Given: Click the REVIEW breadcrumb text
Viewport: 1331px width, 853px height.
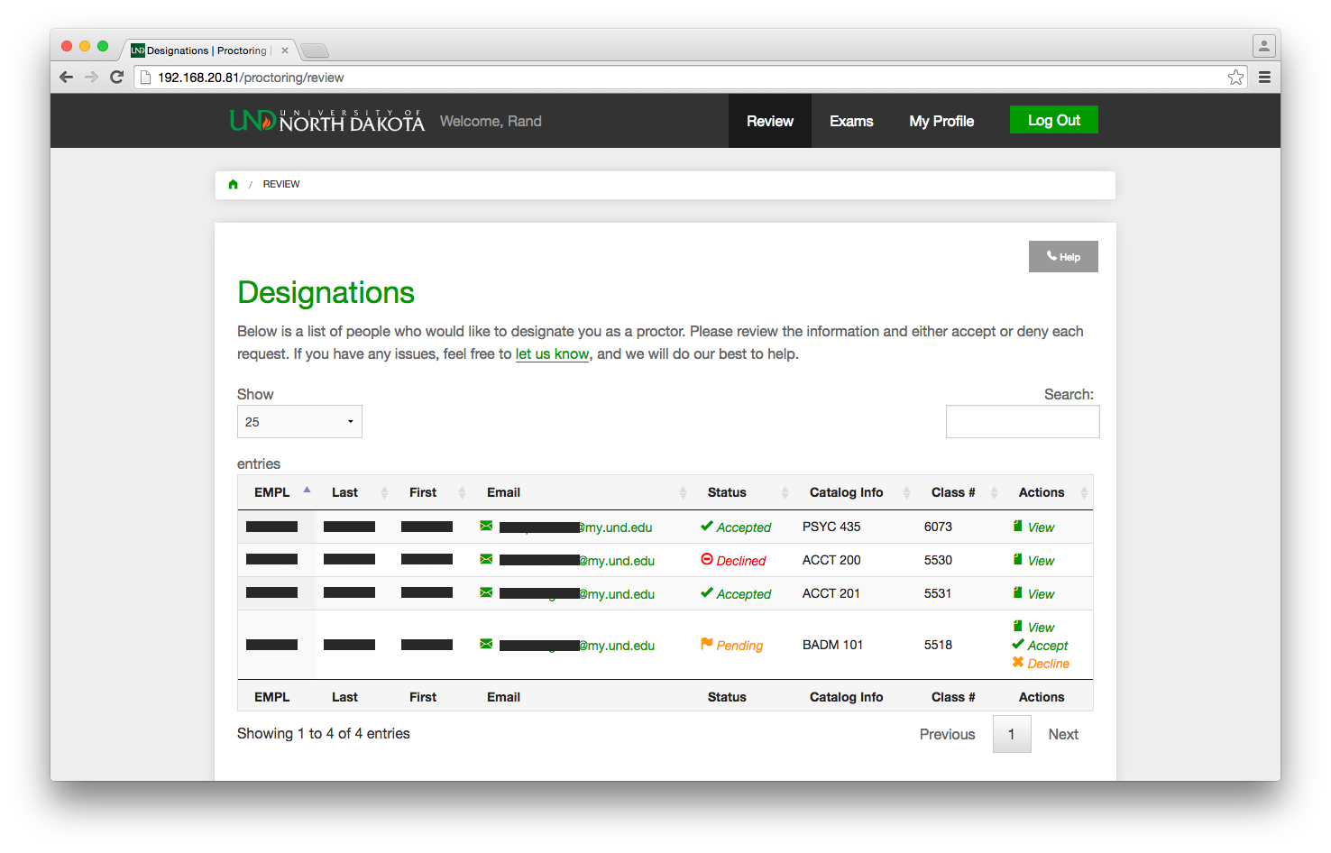Looking at the screenshot, I should (x=281, y=184).
